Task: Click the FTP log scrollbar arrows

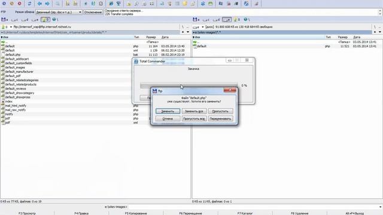Action: pyautogui.click(x=380, y=12)
